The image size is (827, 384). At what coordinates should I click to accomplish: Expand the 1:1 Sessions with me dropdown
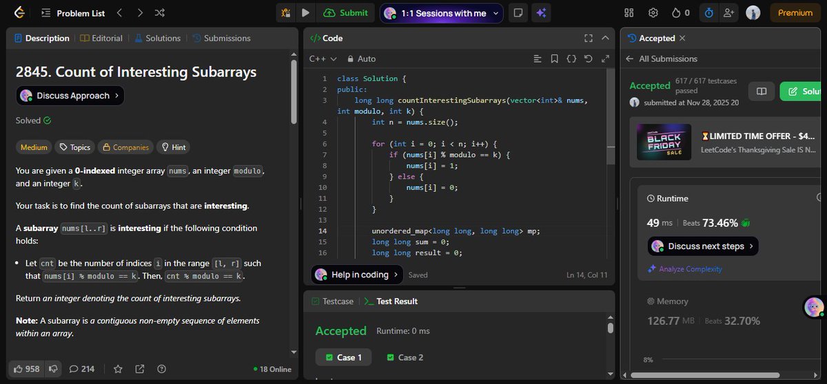pos(442,13)
